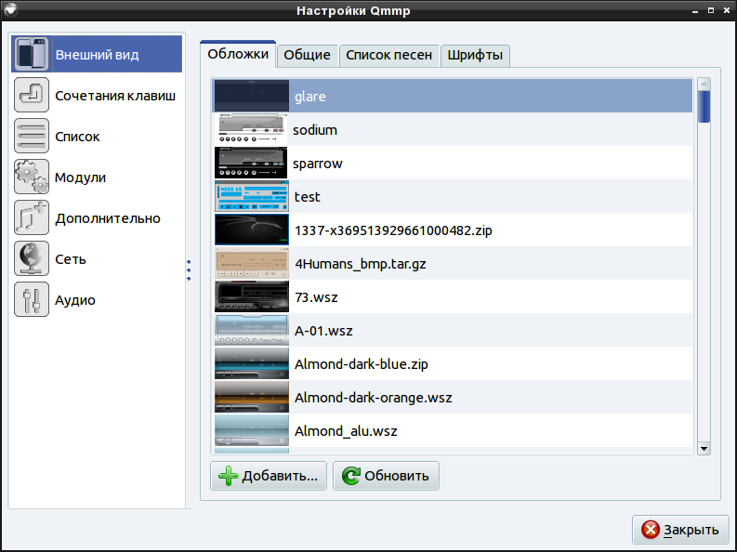The width and height of the screenshot is (737, 552).
Task: Open the Модули gears icon
Action: [32, 177]
